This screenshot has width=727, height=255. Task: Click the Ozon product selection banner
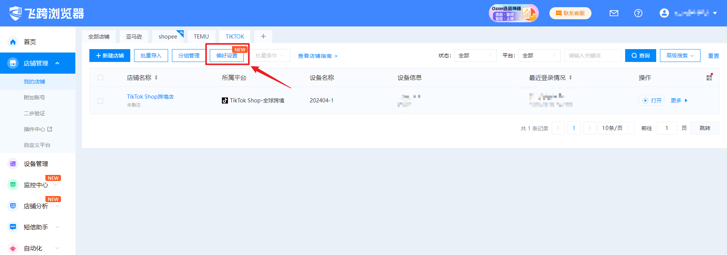tap(513, 13)
